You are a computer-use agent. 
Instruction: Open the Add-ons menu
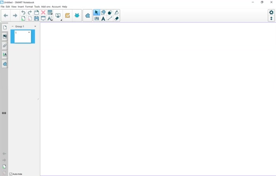(46, 7)
